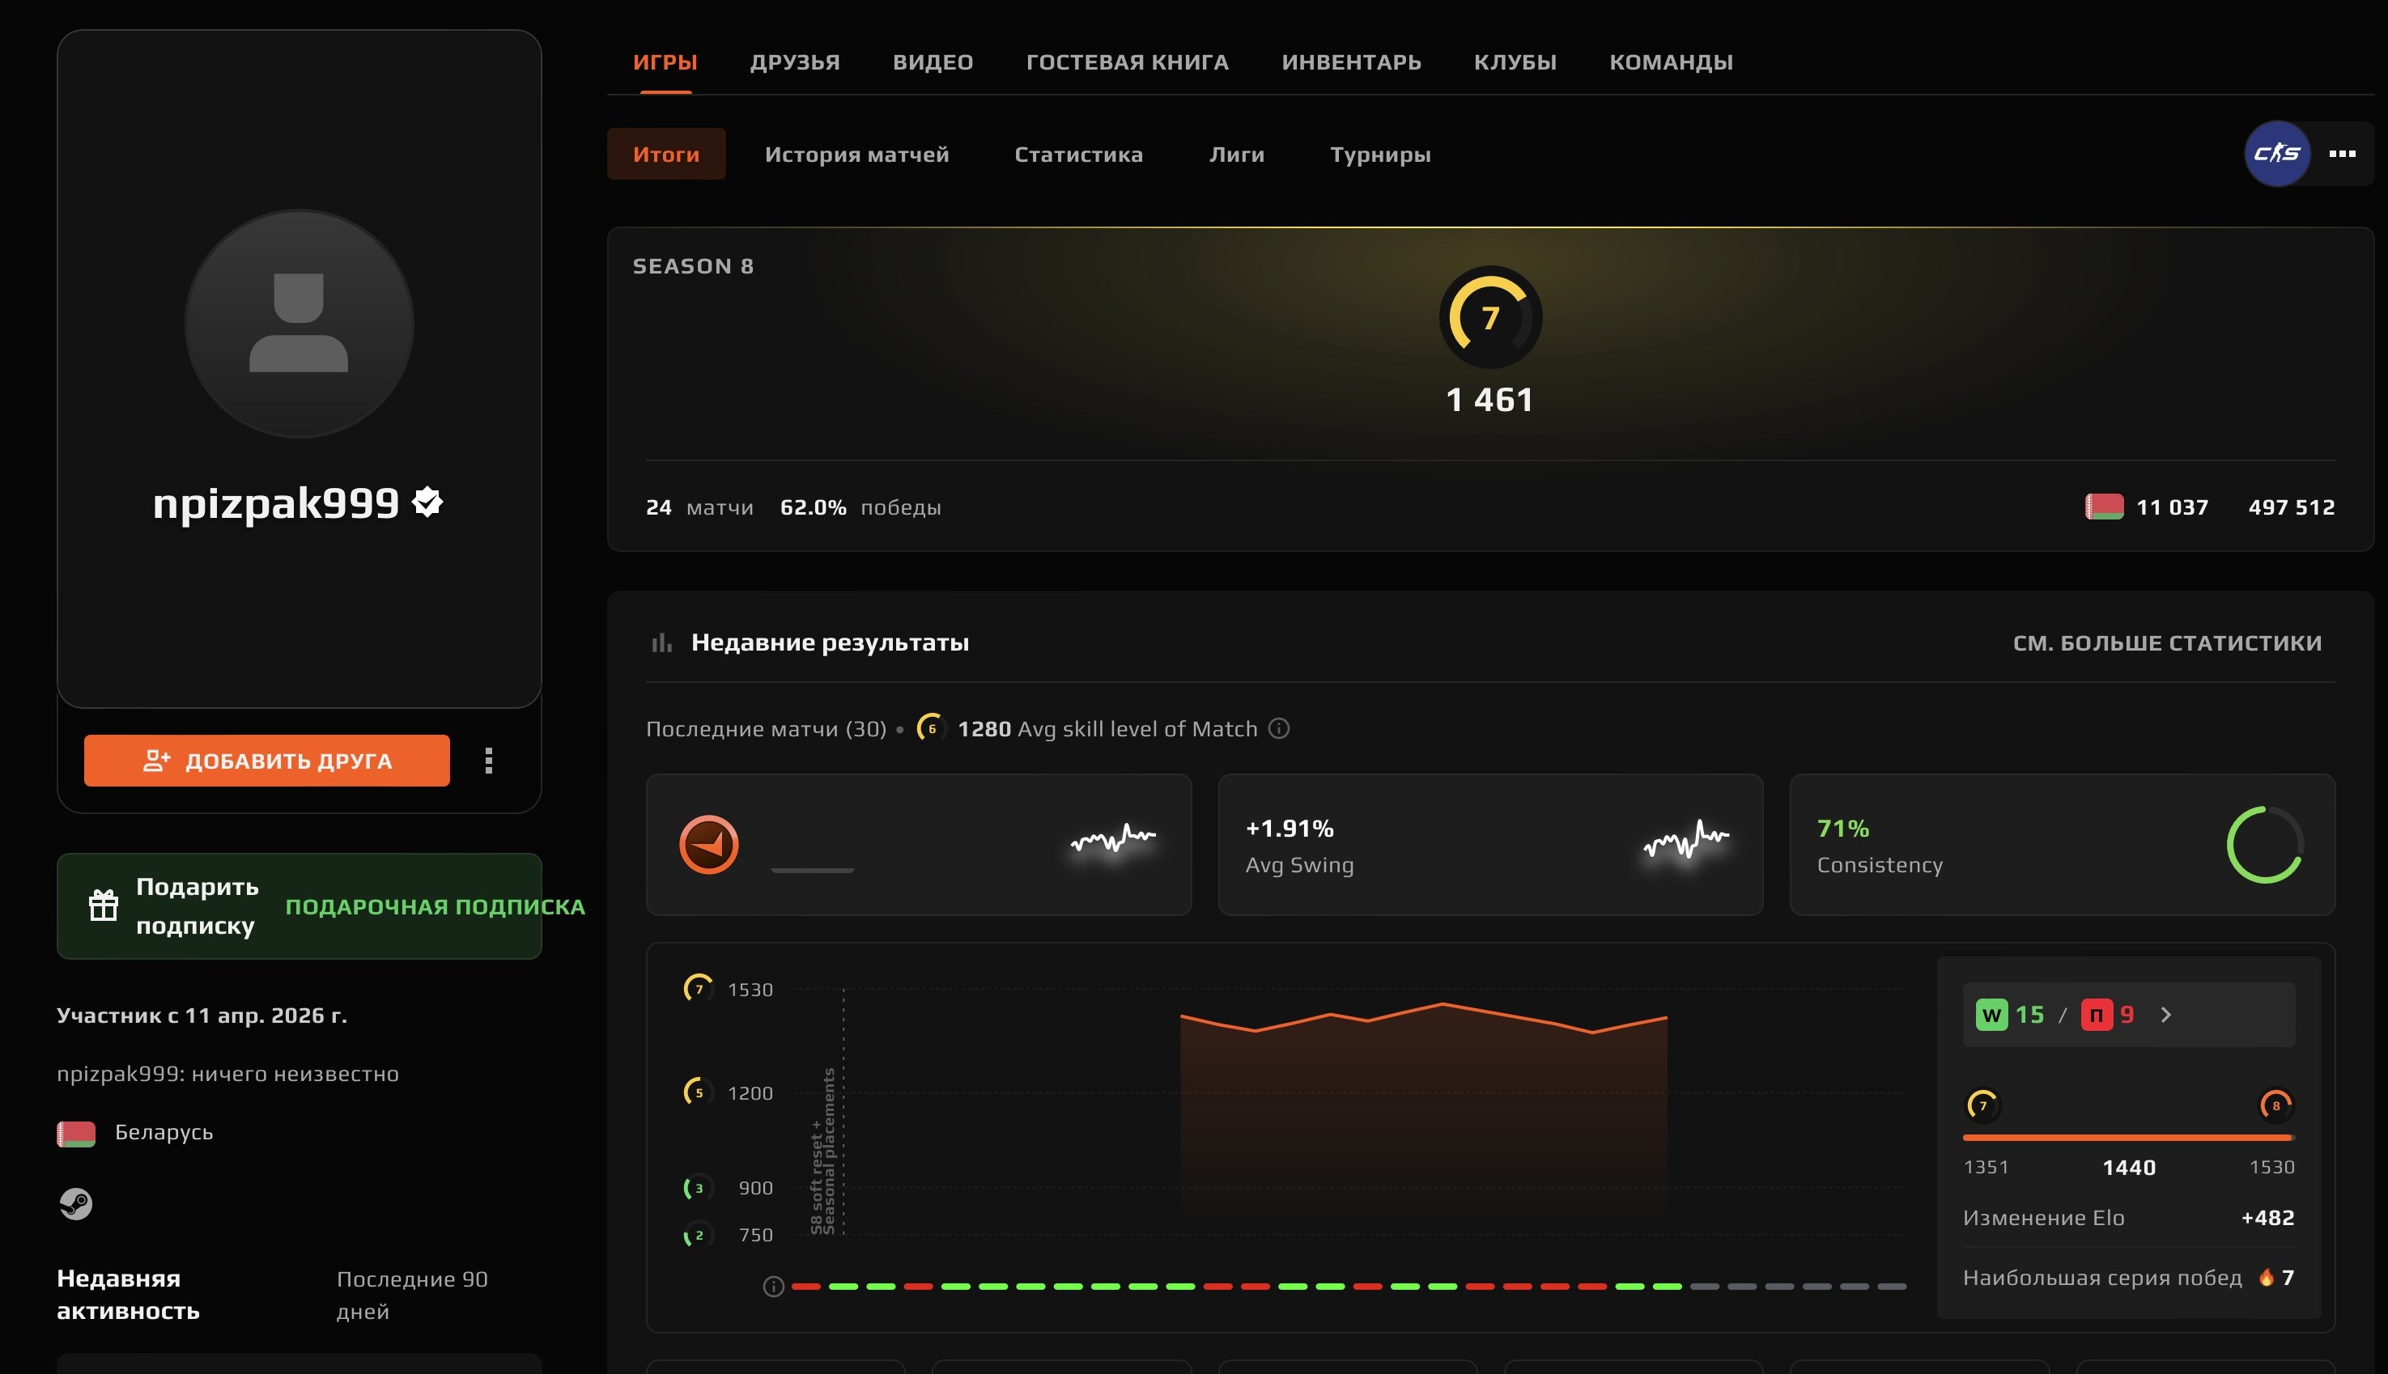Viewport: 2388px width, 1374px height.
Task: Select the Турниры sub-tab
Action: [x=1380, y=154]
